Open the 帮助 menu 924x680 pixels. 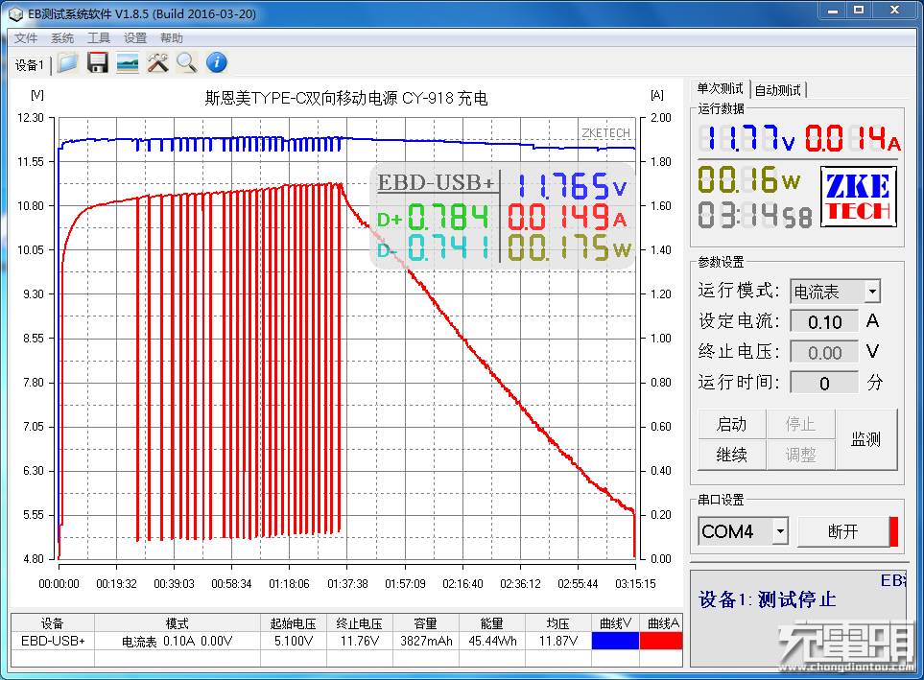pos(172,38)
